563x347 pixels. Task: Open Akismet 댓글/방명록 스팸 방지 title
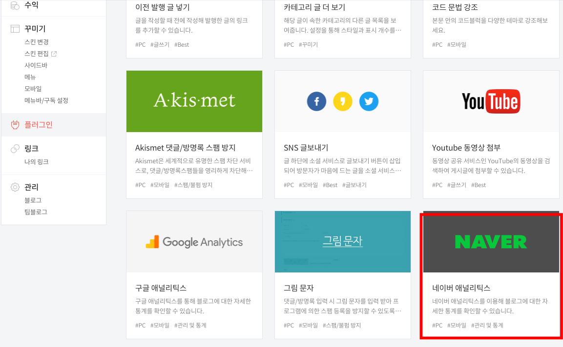click(x=185, y=148)
